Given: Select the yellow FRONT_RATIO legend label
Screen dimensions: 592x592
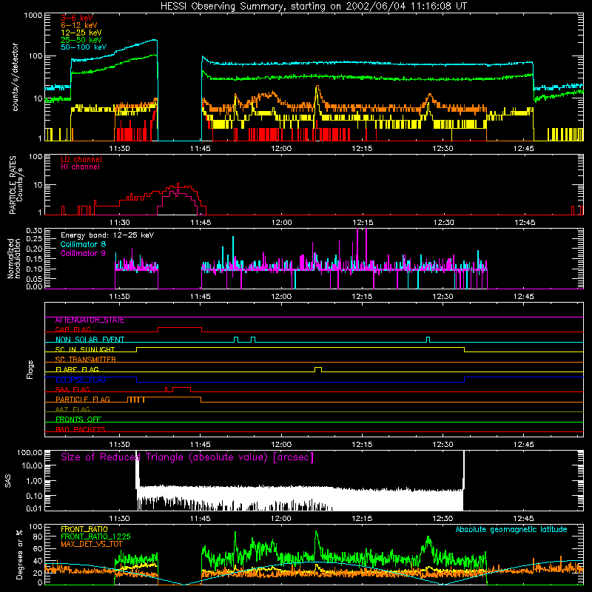Looking at the screenshot, I should pos(84,529).
